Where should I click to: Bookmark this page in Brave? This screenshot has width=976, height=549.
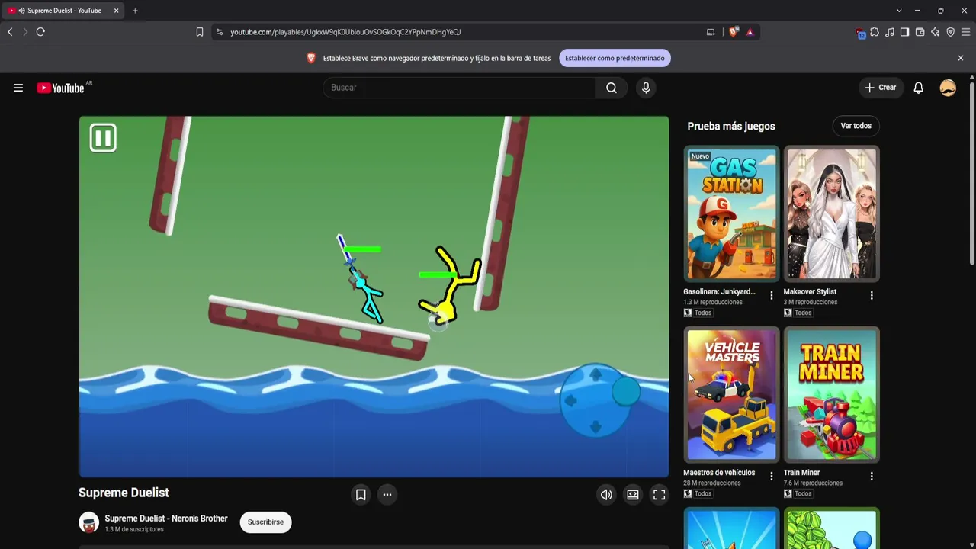pos(200,32)
